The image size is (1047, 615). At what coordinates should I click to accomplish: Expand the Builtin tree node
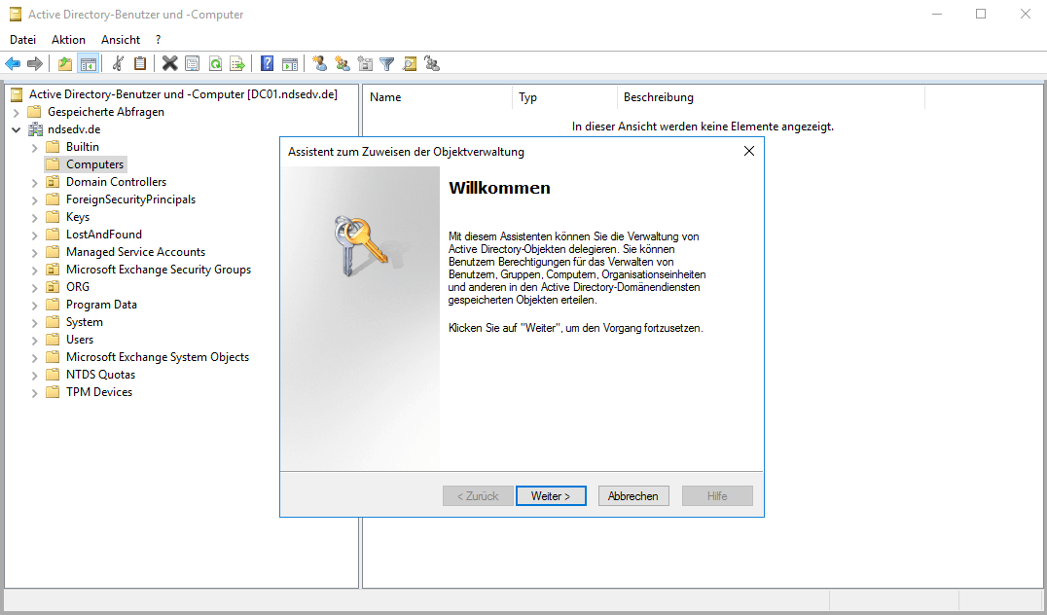click(34, 147)
